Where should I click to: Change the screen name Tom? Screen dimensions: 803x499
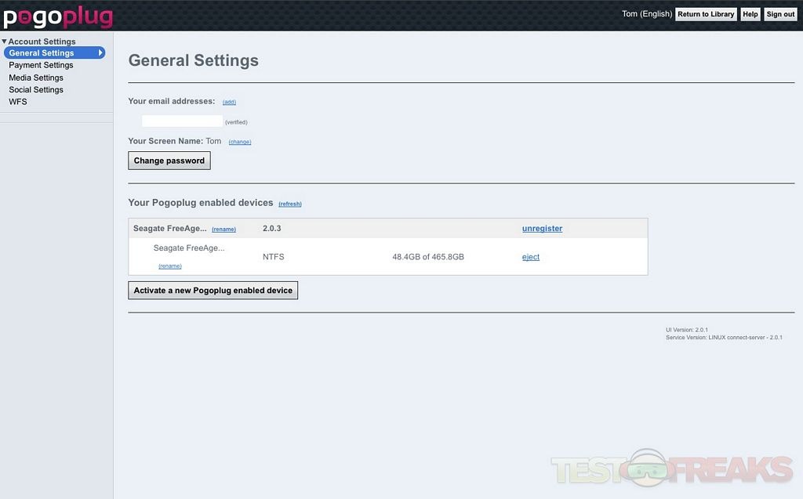coord(240,142)
